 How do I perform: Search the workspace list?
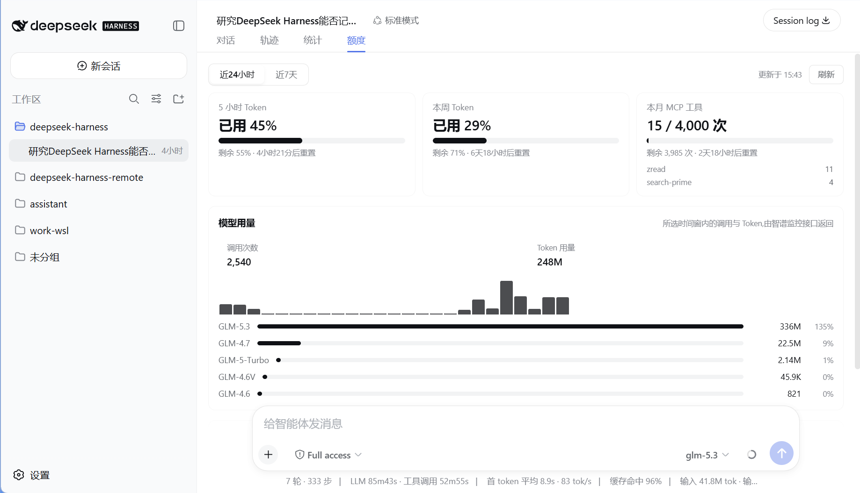(134, 99)
